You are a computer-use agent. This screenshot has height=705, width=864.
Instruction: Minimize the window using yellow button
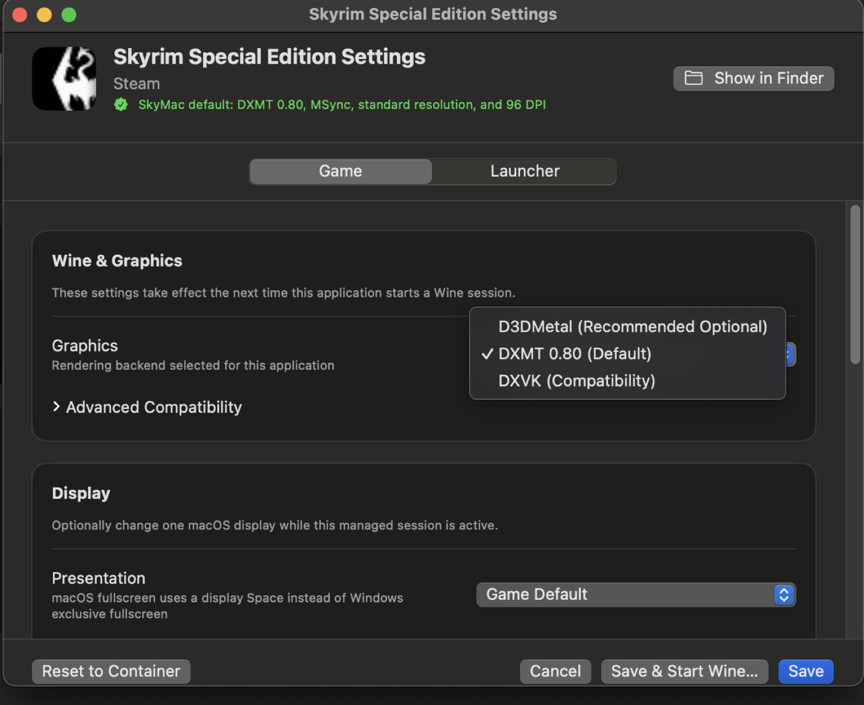pos(44,15)
